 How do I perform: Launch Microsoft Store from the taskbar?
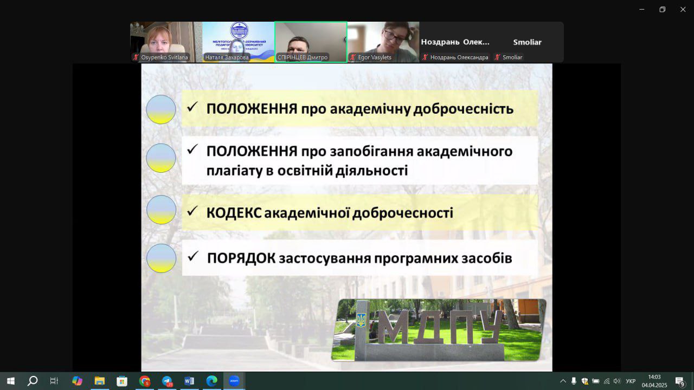(x=122, y=381)
